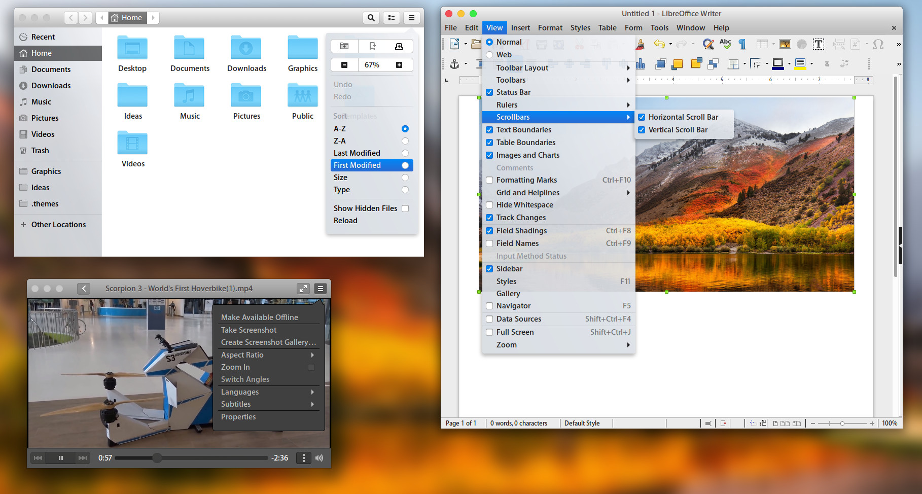Click the Find & Replace icon in Writer
This screenshot has height=494, width=922.
pyautogui.click(x=708, y=44)
